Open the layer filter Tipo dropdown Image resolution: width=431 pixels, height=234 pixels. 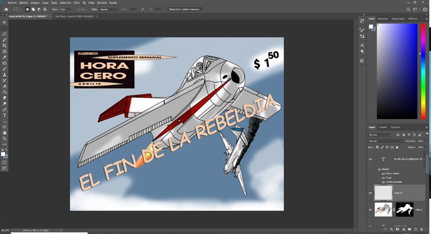click(x=380, y=134)
